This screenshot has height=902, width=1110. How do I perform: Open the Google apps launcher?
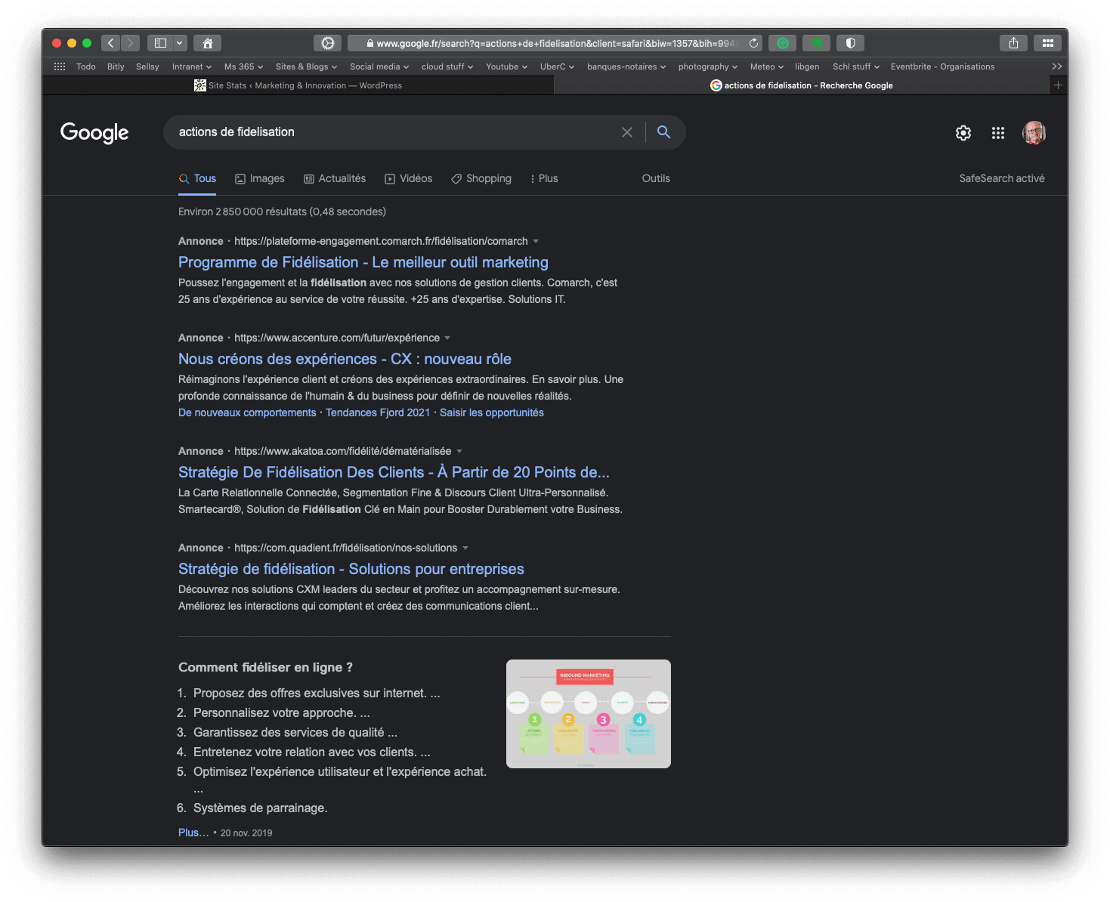(x=998, y=133)
